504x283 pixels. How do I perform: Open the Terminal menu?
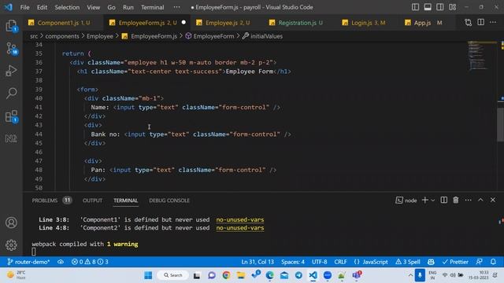152,7
